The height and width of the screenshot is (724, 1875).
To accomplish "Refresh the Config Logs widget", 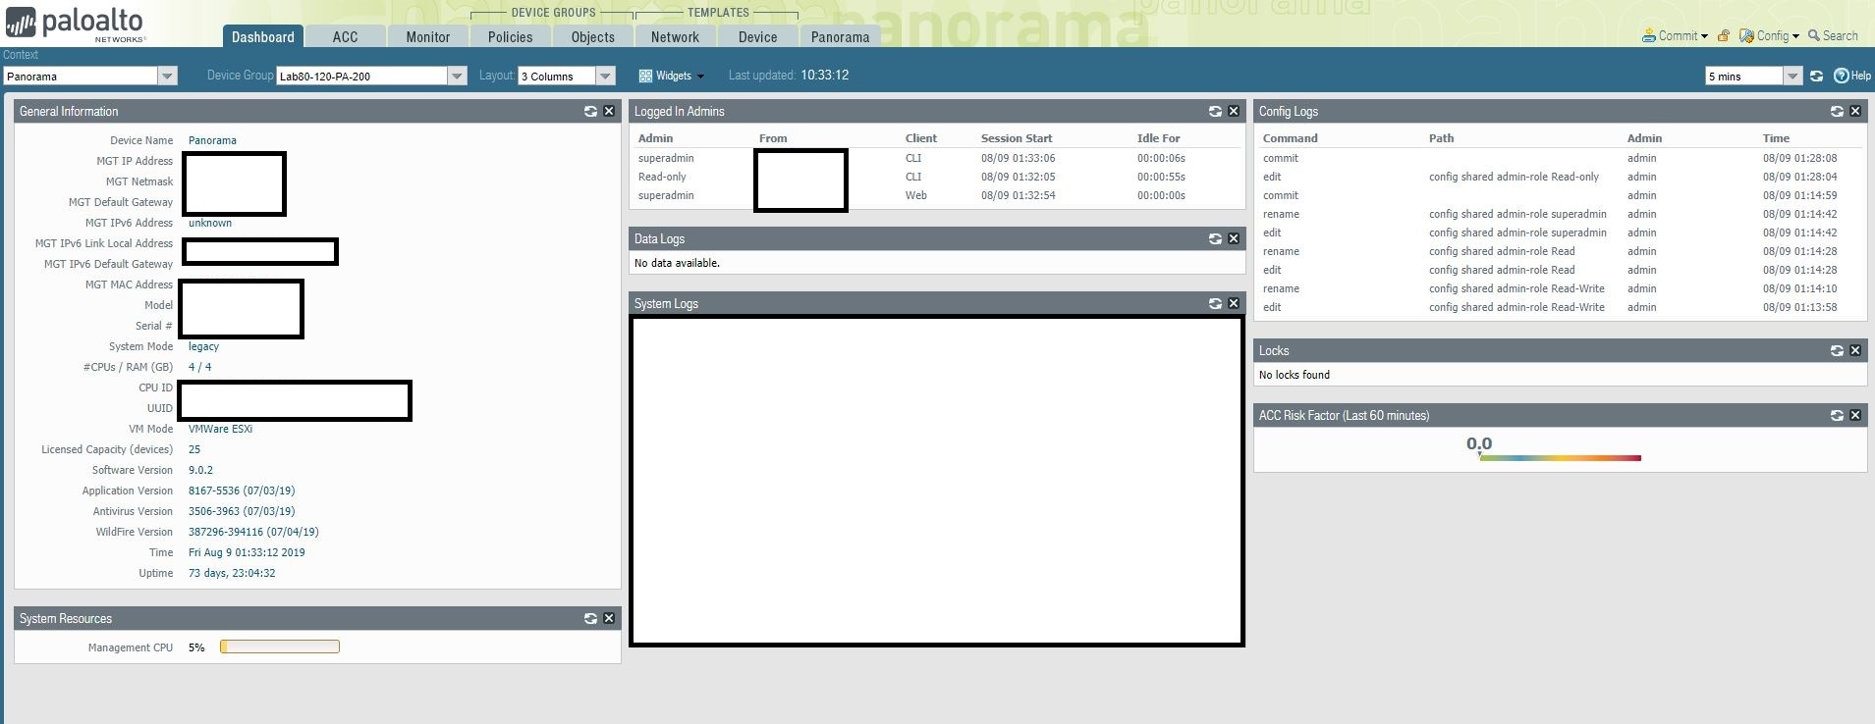I will [1837, 112].
